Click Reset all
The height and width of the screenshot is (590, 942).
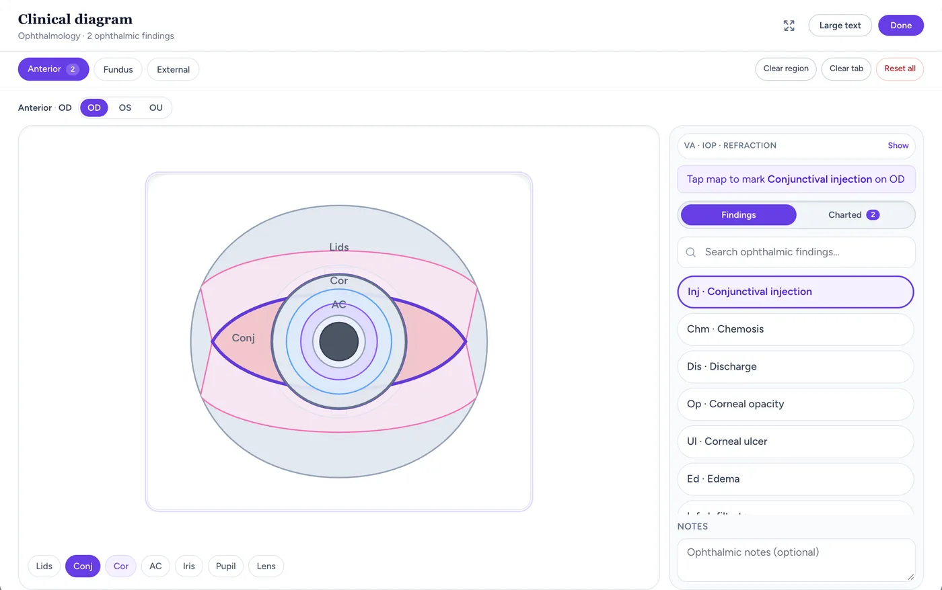[900, 69]
